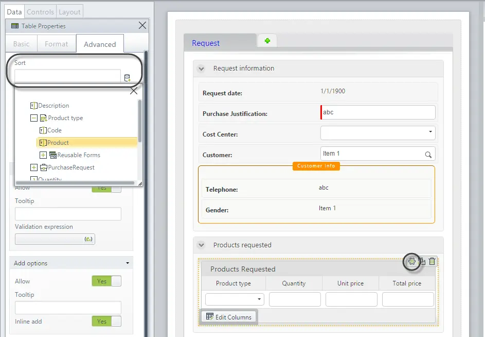This screenshot has height=337, width=485.
Task: Collapse the Request information section
Action: click(201, 69)
